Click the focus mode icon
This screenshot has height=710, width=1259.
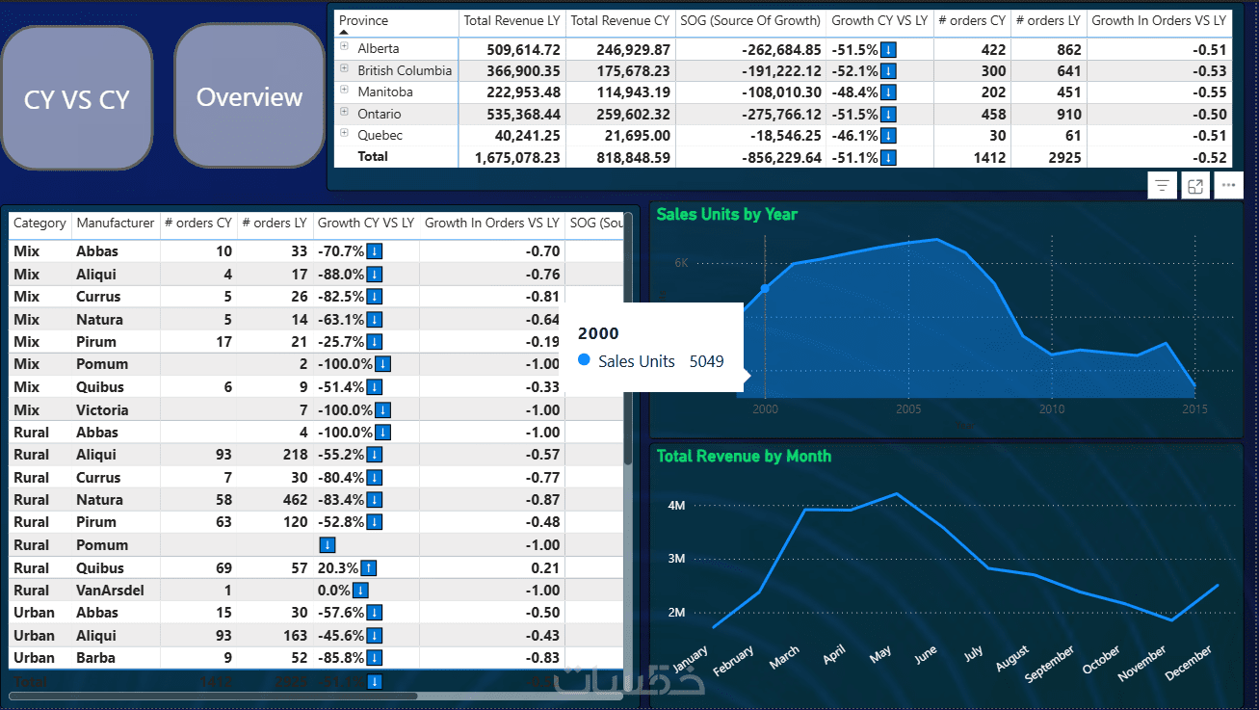(x=1195, y=186)
